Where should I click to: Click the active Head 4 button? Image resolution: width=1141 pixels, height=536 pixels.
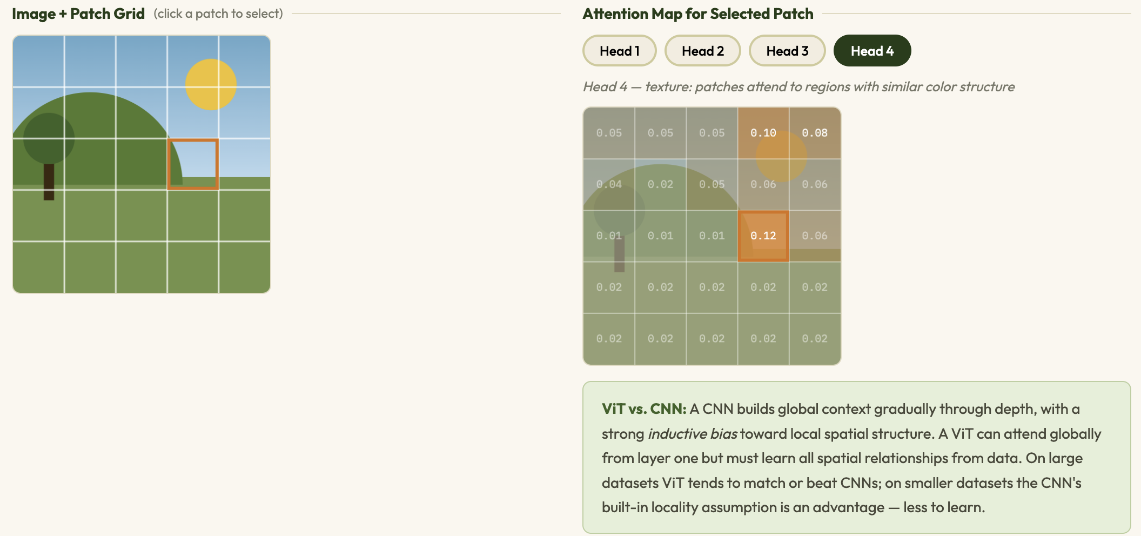tap(872, 51)
